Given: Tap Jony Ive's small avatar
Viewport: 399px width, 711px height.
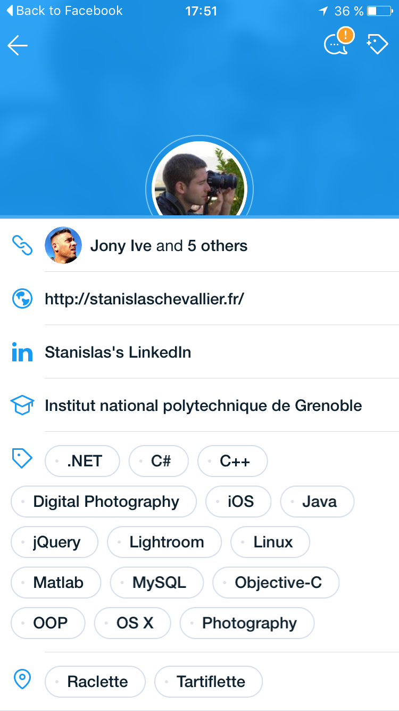Looking at the screenshot, I should click(x=63, y=246).
